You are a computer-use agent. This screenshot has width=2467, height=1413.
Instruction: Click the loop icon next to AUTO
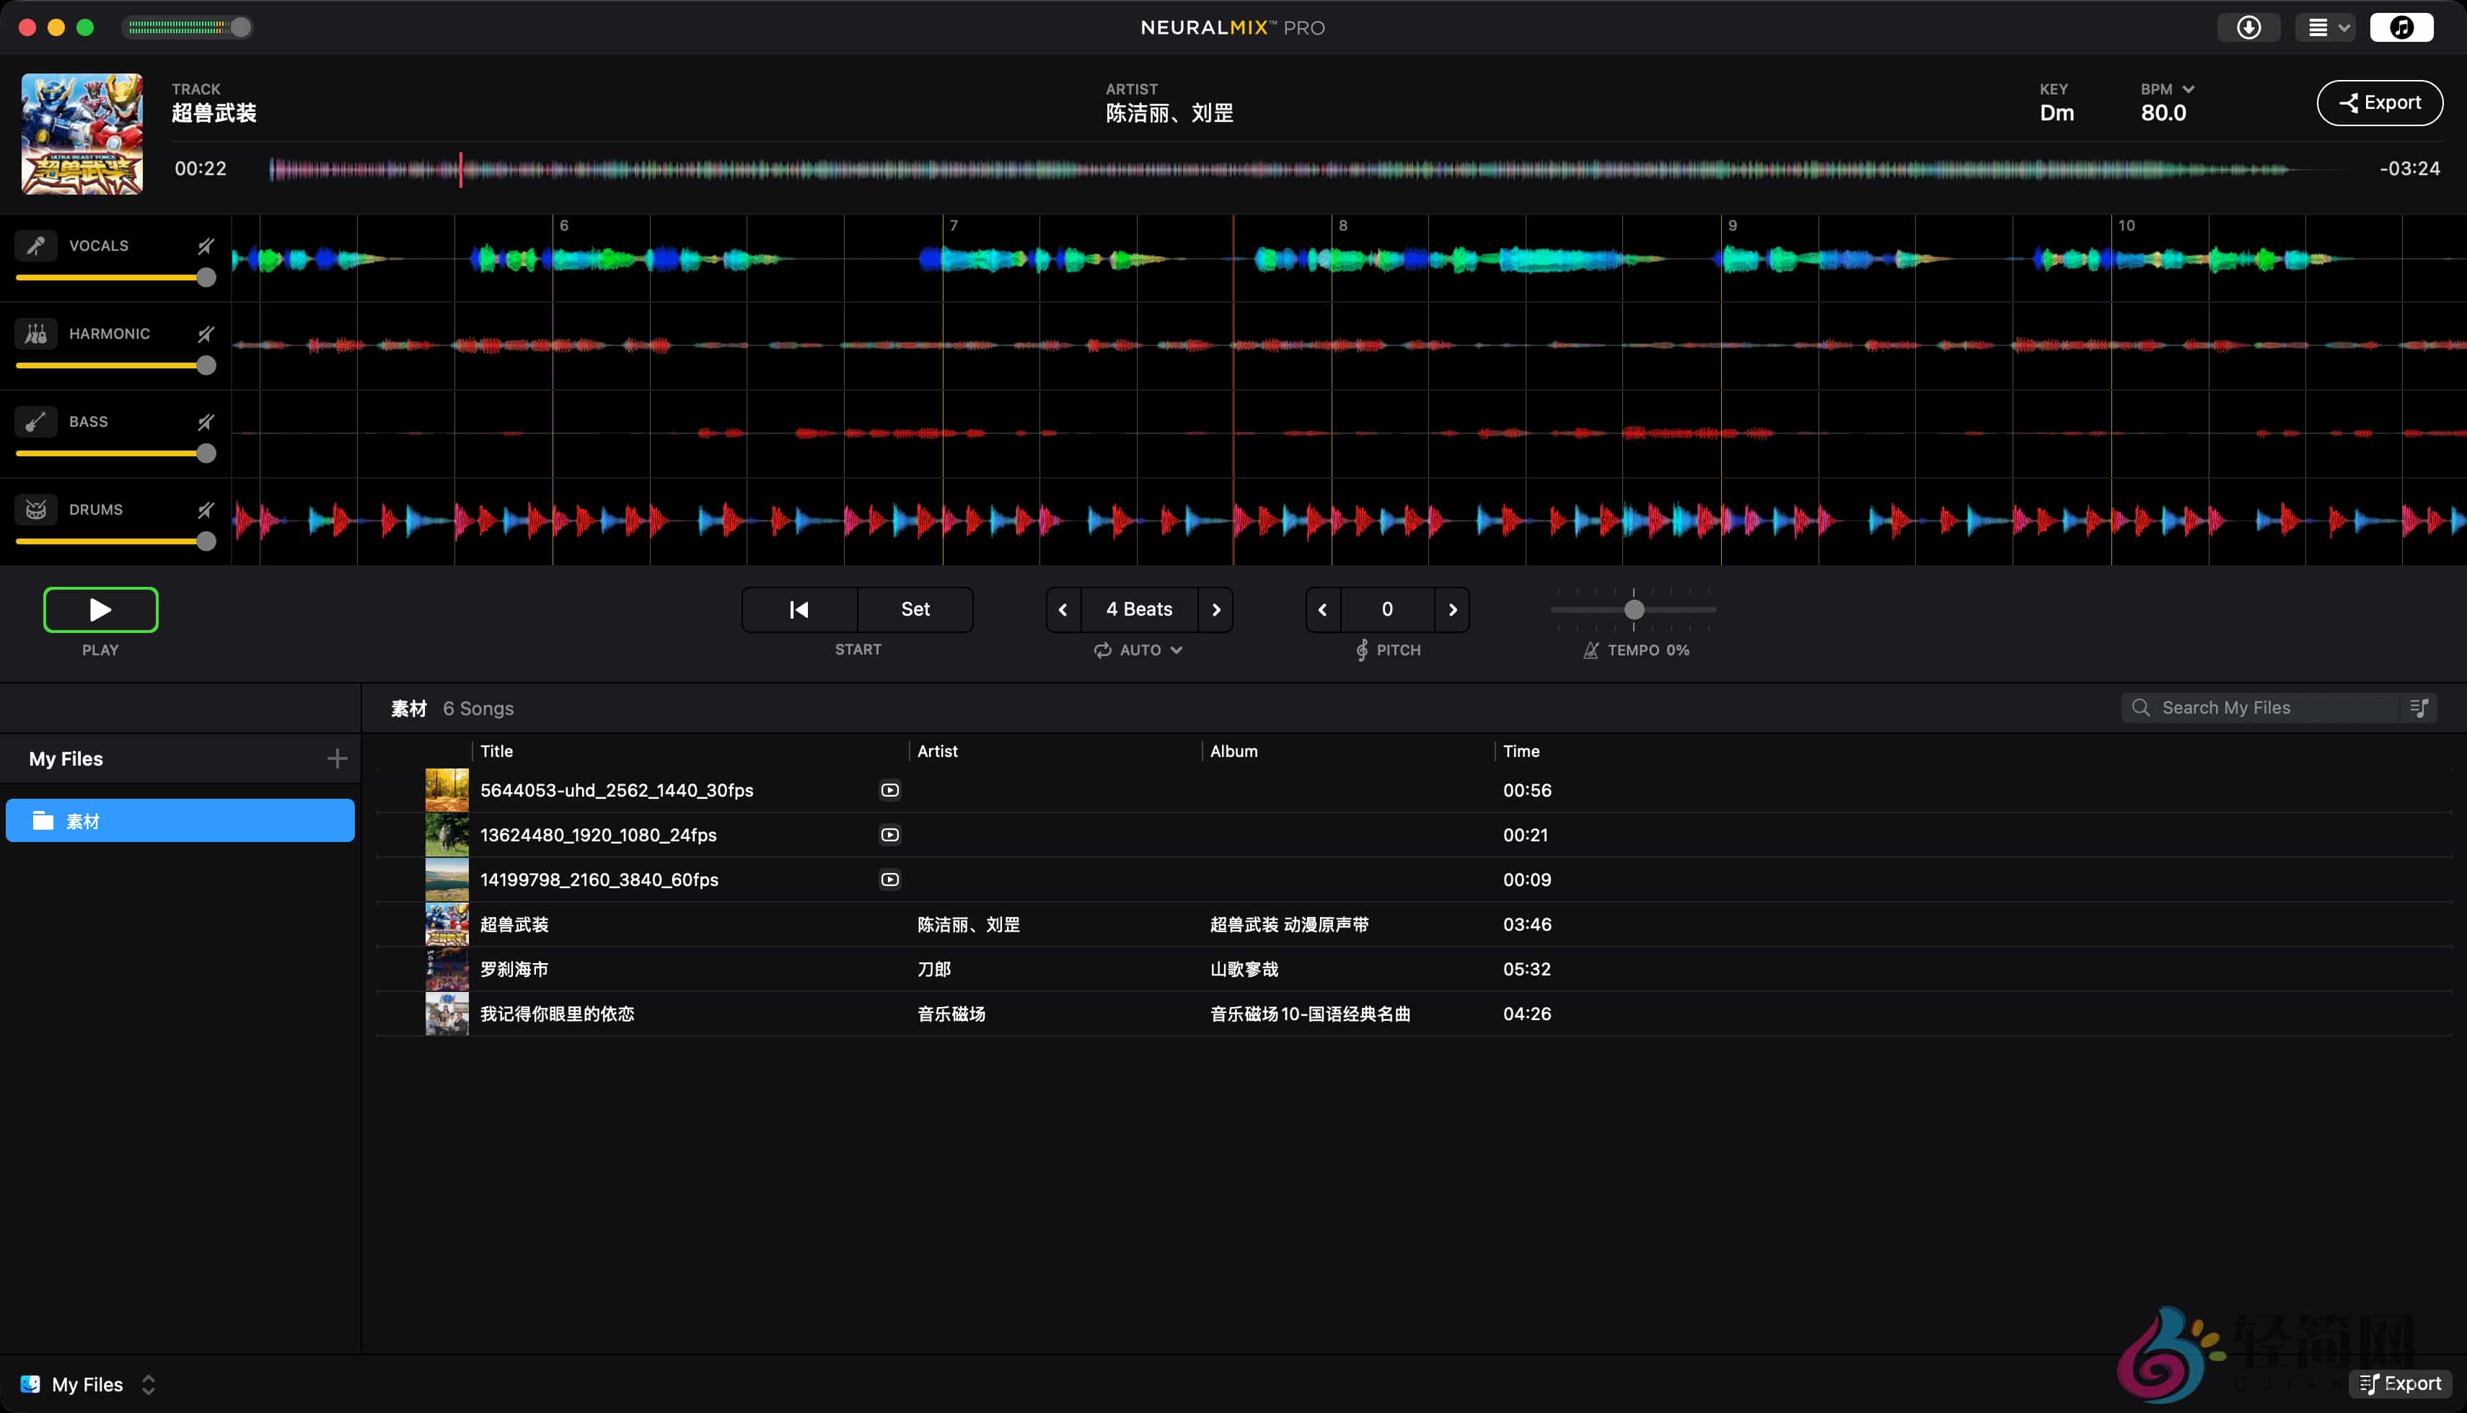pyautogui.click(x=1103, y=650)
